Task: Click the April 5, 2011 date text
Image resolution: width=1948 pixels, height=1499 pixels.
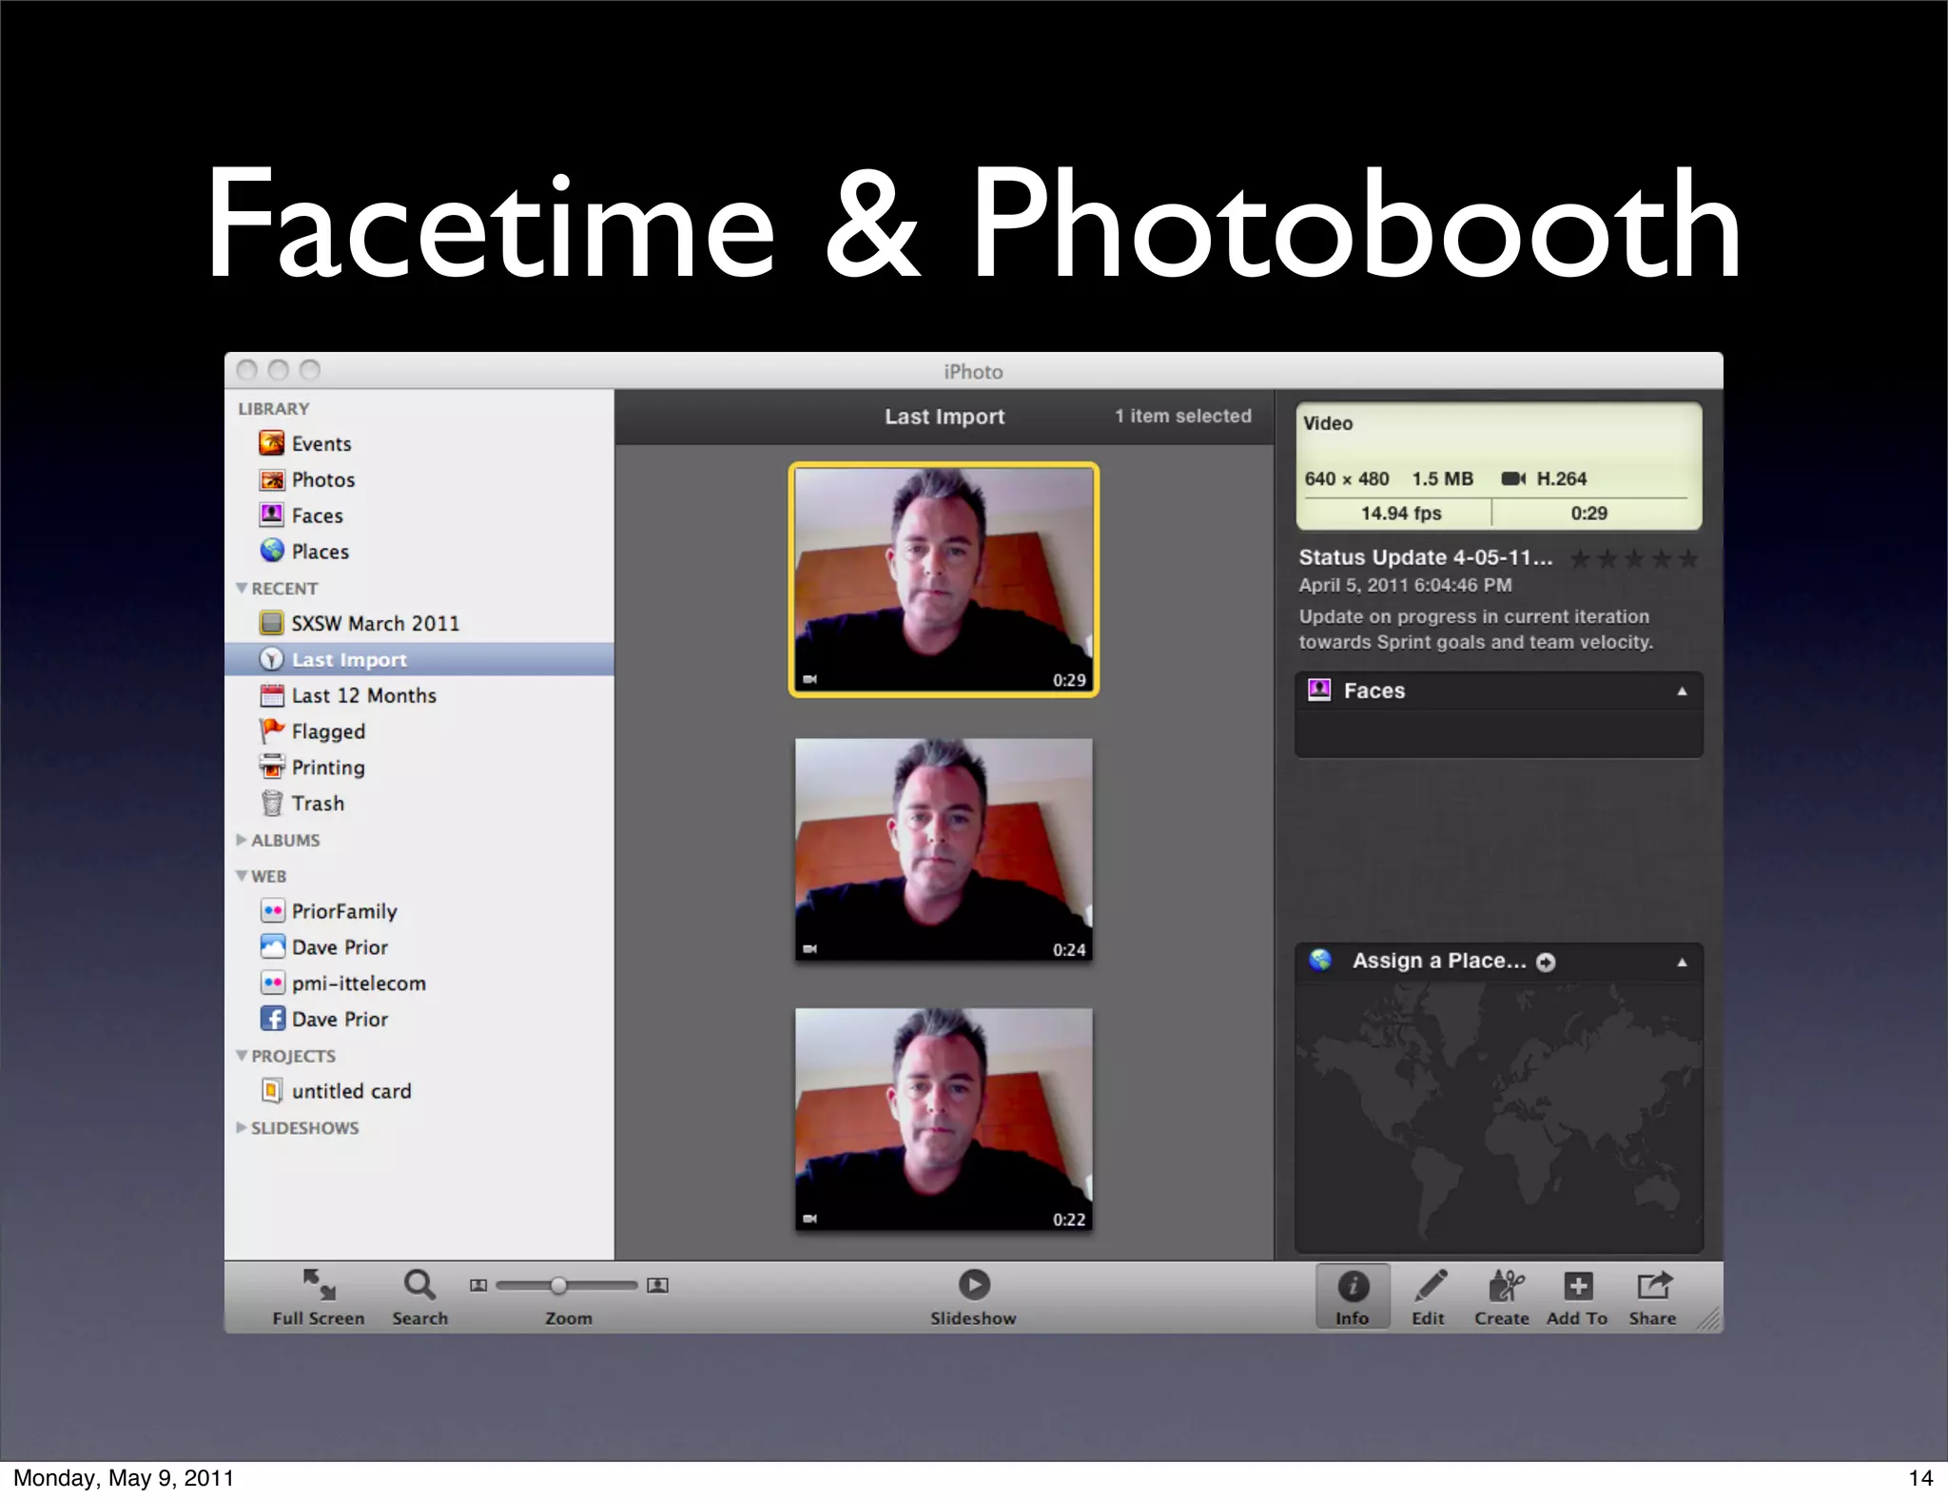Action: pos(1405,585)
